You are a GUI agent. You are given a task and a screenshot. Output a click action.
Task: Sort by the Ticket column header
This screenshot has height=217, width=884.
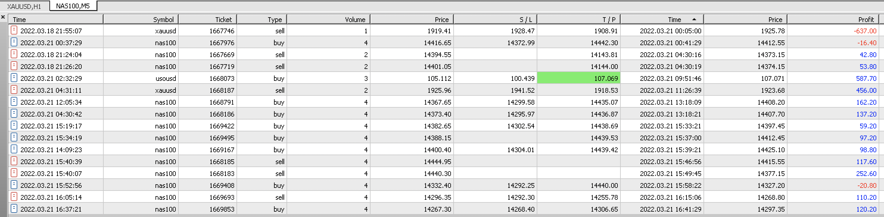(x=223, y=20)
